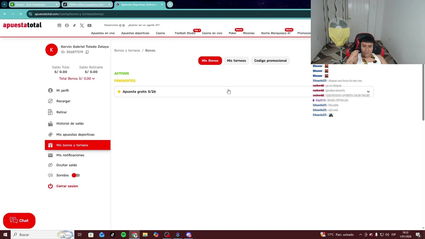Click the Historial de saldo wallet icon

coord(50,123)
